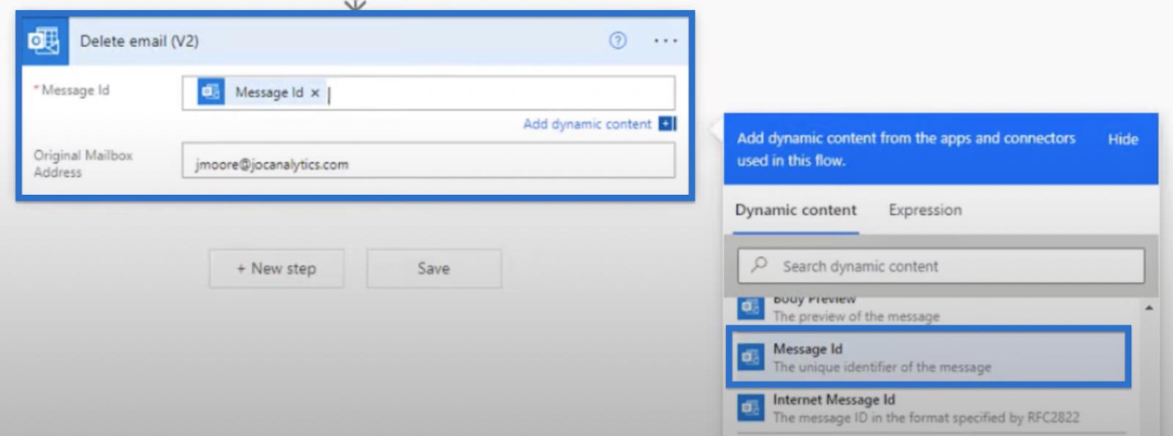
Task: Remove the Message Id token with its x
Action: (x=315, y=93)
